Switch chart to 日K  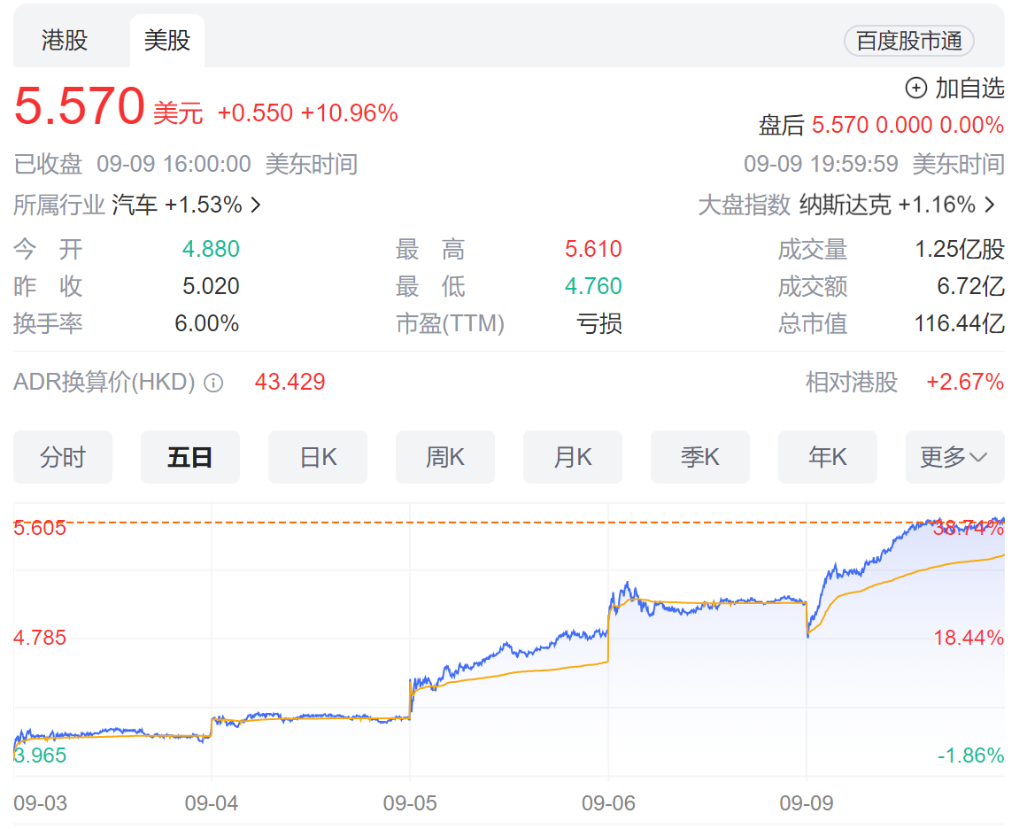pos(318,457)
